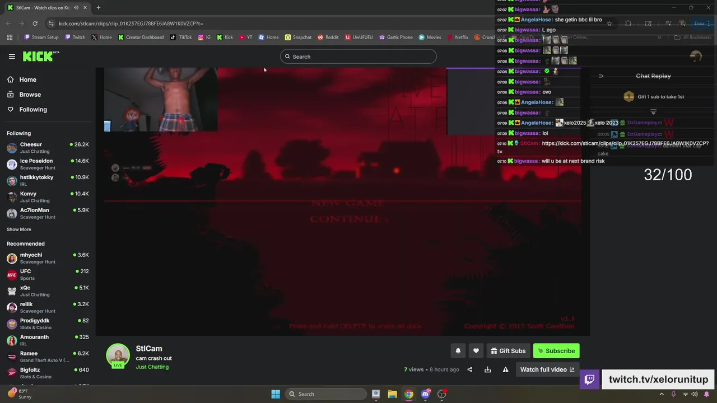
Task: Download the clip
Action: [487, 369]
